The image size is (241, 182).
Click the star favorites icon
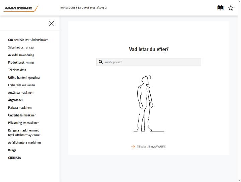231,8
